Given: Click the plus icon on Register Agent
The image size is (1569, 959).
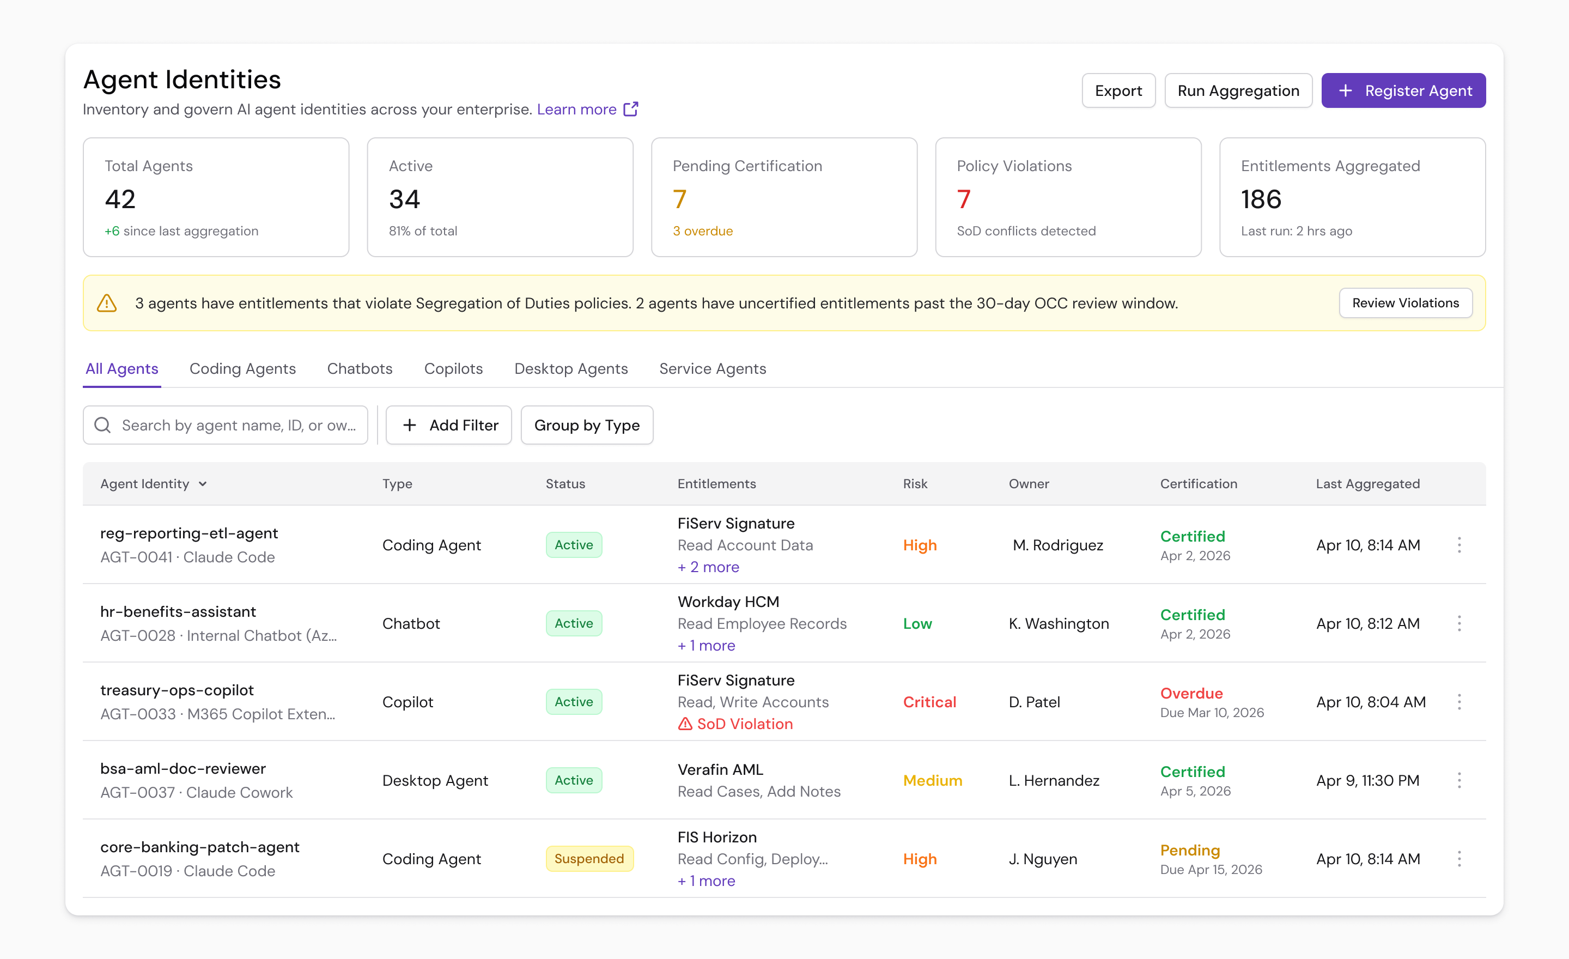Looking at the screenshot, I should click(1346, 90).
